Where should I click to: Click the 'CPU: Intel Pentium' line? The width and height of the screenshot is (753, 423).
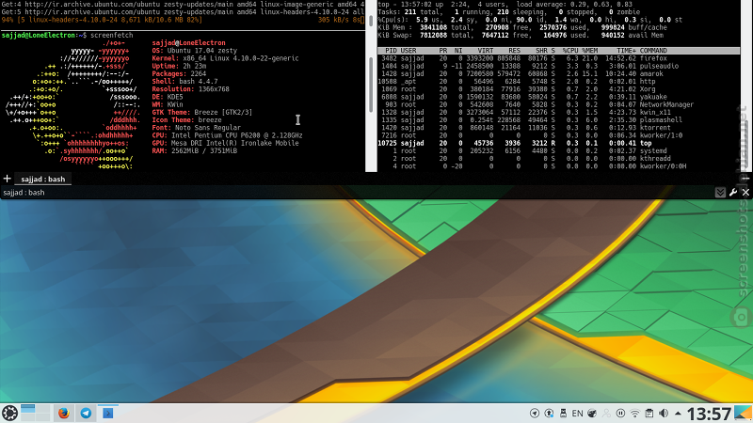click(x=227, y=135)
